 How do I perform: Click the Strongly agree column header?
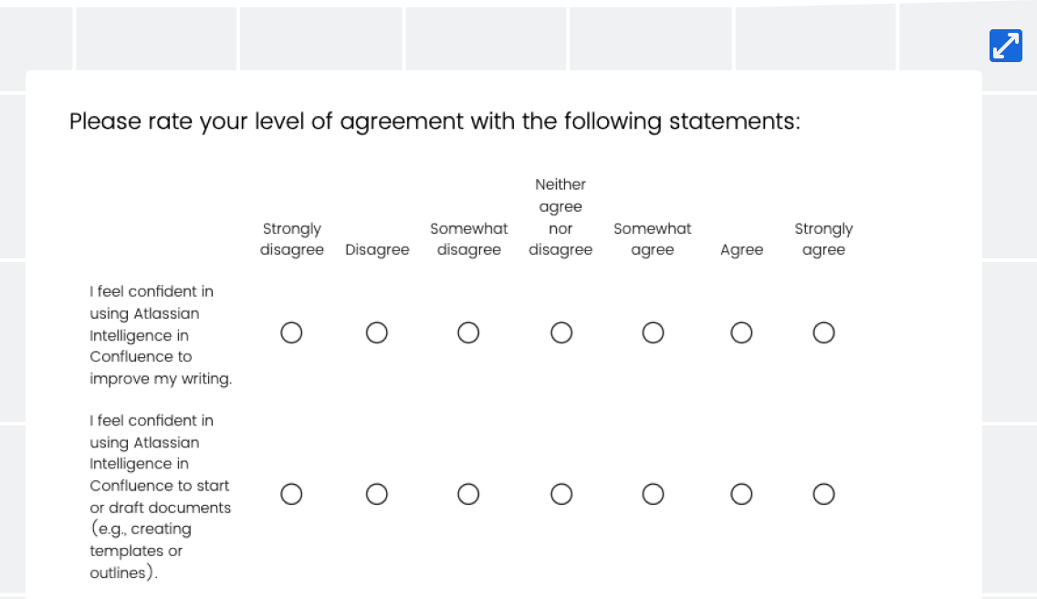(824, 239)
